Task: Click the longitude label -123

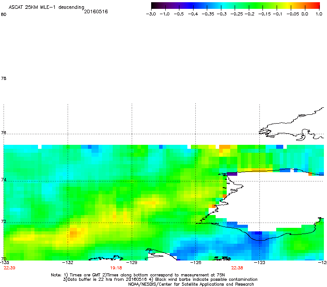Action: coord(259,263)
